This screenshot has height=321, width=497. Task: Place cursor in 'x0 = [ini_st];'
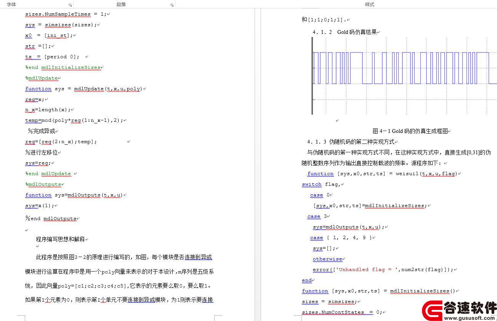(49, 35)
